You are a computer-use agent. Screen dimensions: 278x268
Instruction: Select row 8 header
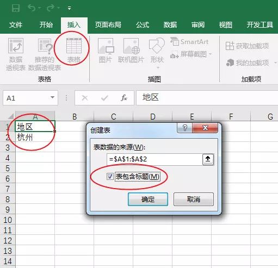[x=8, y=199]
